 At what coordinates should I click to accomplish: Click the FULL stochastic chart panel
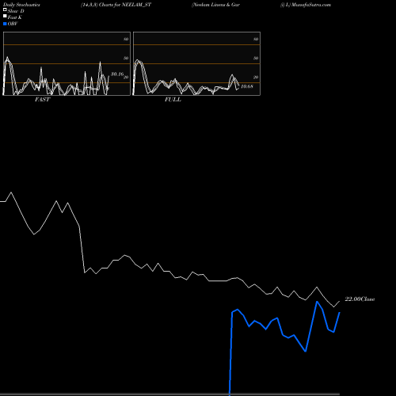point(196,63)
